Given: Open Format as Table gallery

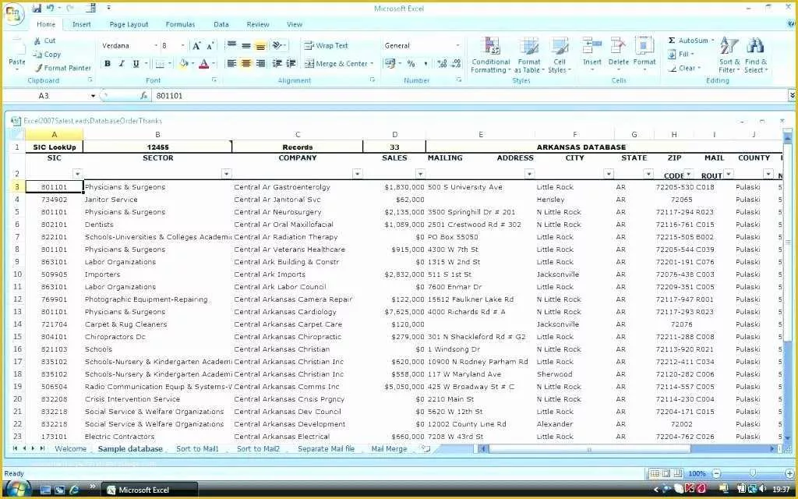Looking at the screenshot, I should pyautogui.click(x=529, y=55).
